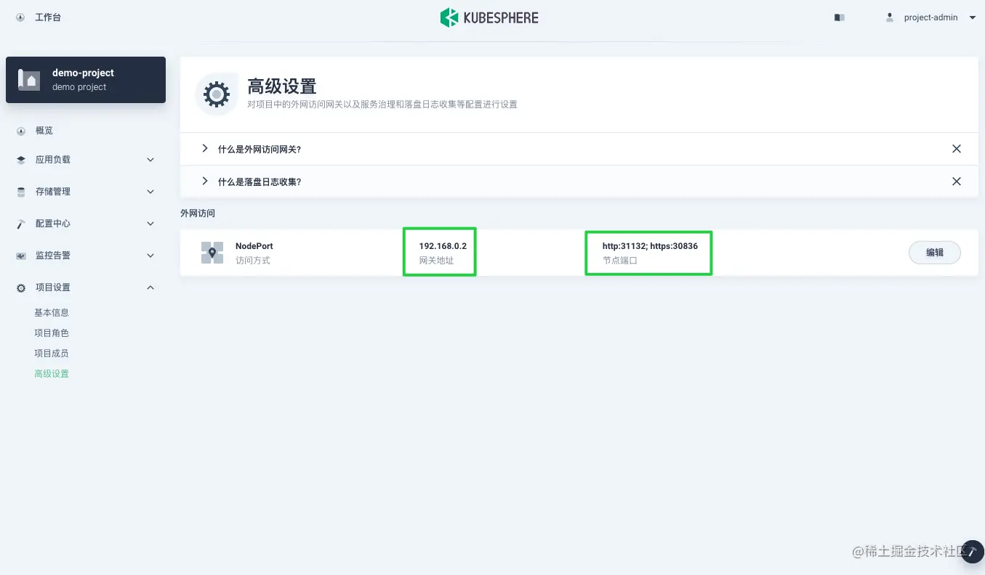Viewport: 985px width, 575px height.
Task: Click the 概览 overview icon in sidebar
Action: coord(21,131)
